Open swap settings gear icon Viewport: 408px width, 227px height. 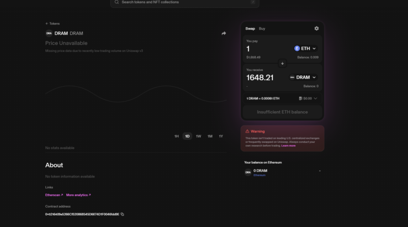[316, 29]
